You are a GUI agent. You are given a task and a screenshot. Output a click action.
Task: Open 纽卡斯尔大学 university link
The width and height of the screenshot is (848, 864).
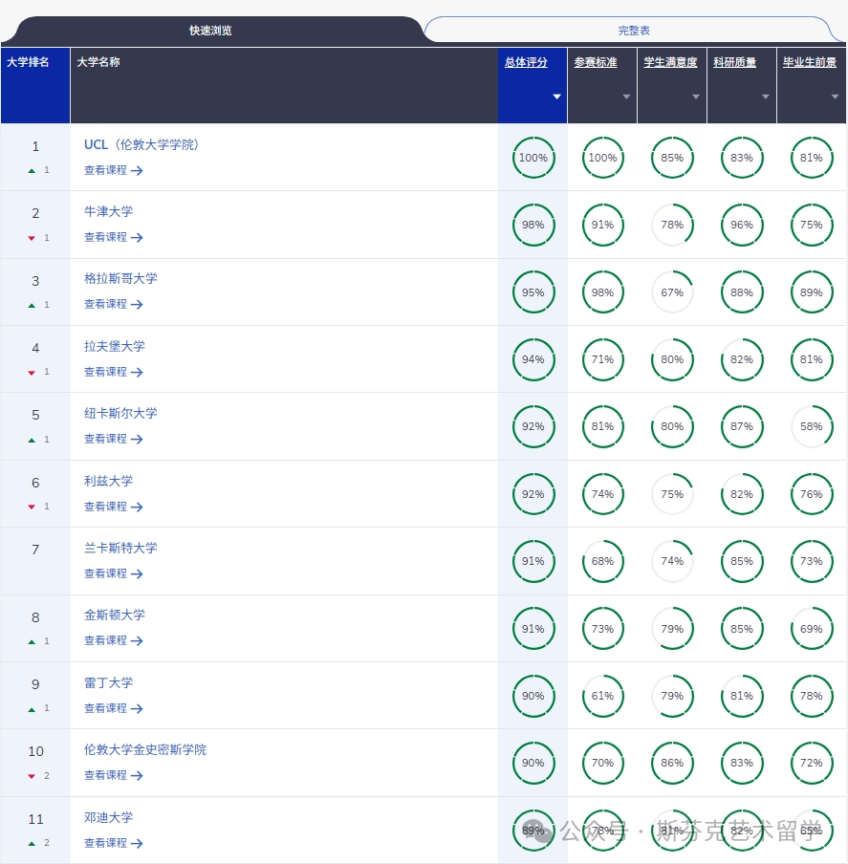pyautogui.click(x=120, y=413)
